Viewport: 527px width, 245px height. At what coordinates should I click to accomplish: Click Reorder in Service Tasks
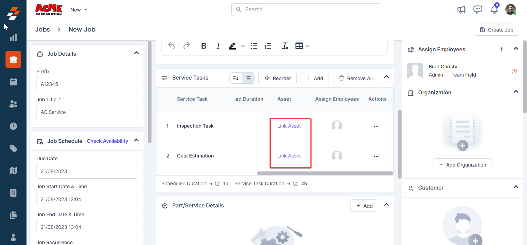click(x=277, y=78)
